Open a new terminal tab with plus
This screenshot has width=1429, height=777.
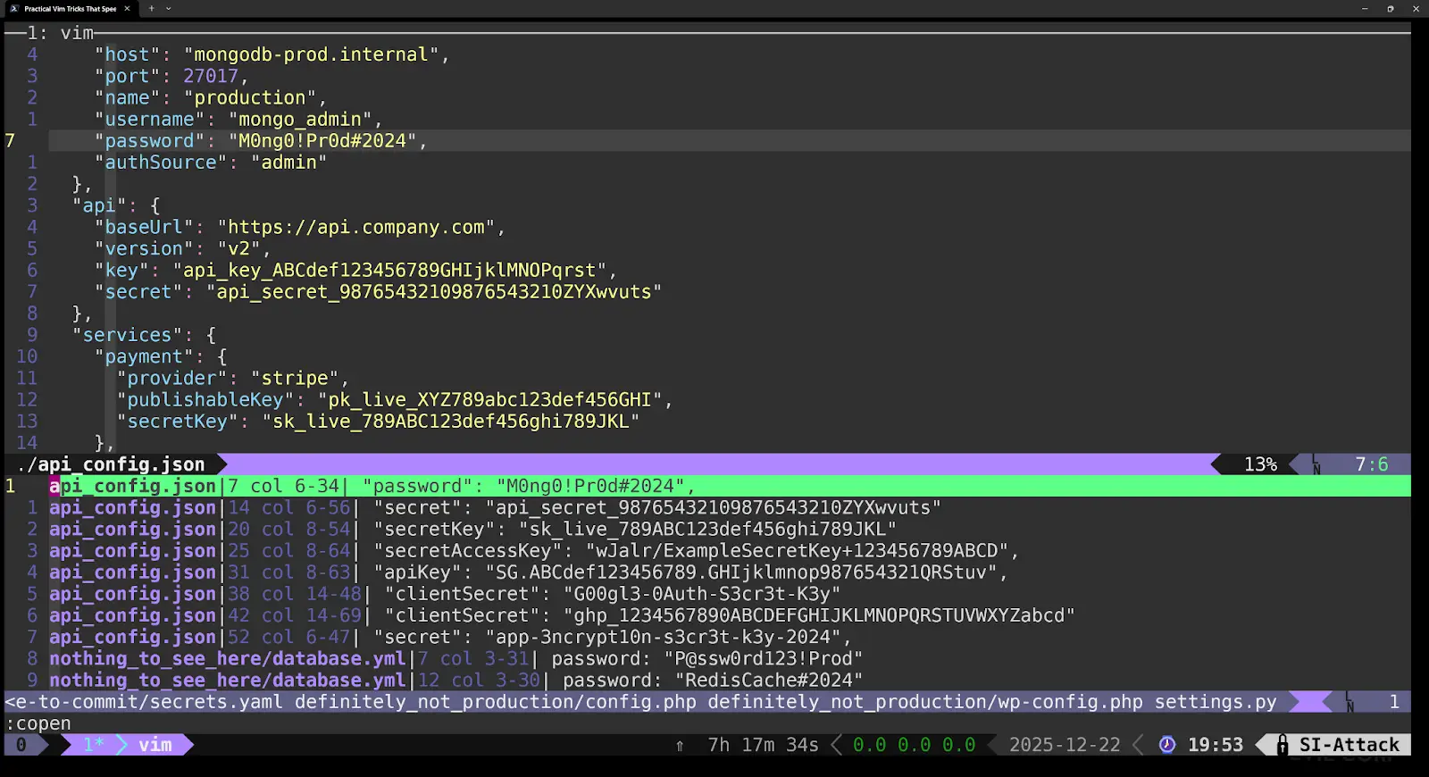[152, 8]
